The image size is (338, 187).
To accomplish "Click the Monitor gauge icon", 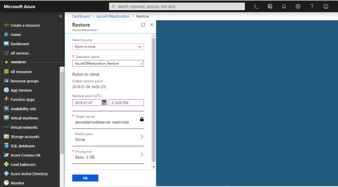I will [x=6, y=183].
